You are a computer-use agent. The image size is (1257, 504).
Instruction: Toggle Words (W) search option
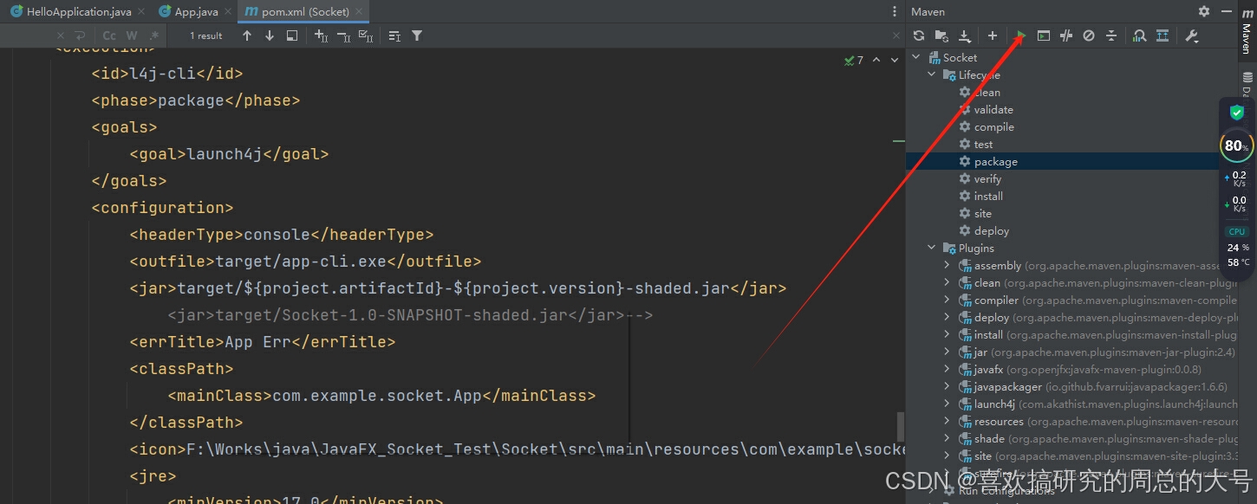point(132,36)
